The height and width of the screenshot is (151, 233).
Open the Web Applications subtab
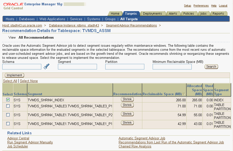tap(52, 19)
